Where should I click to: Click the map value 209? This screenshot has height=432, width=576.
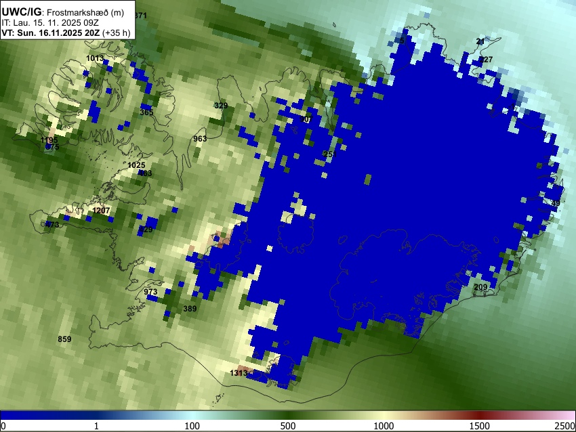click(x=480, y=287)
